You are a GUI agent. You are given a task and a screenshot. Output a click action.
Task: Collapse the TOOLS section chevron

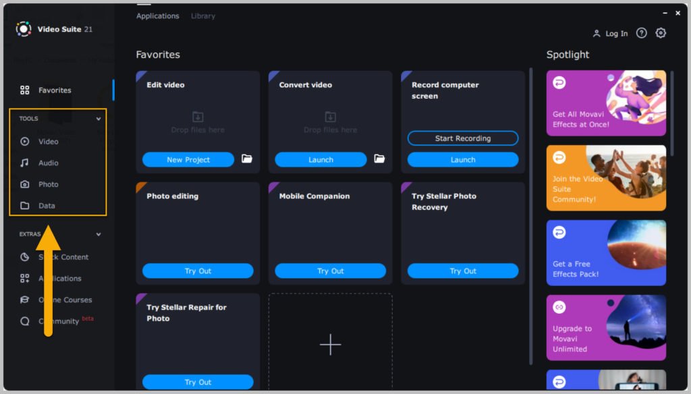(x=99, y=119)
